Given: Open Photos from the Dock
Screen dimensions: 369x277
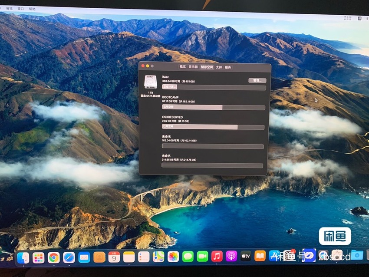Looking at the screenshot, I should (173, 257).
